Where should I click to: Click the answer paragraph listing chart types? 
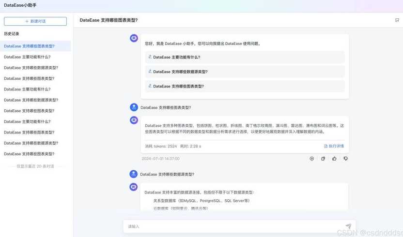coord(245,129)
